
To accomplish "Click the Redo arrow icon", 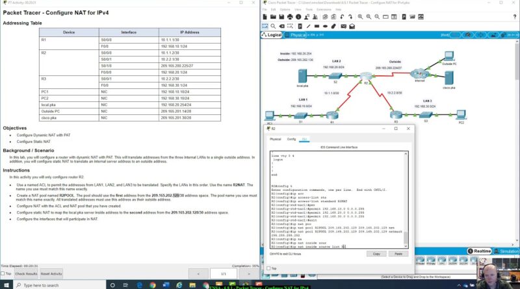I will point(350,17).
